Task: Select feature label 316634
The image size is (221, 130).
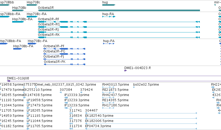Action: tap(75, 116)
